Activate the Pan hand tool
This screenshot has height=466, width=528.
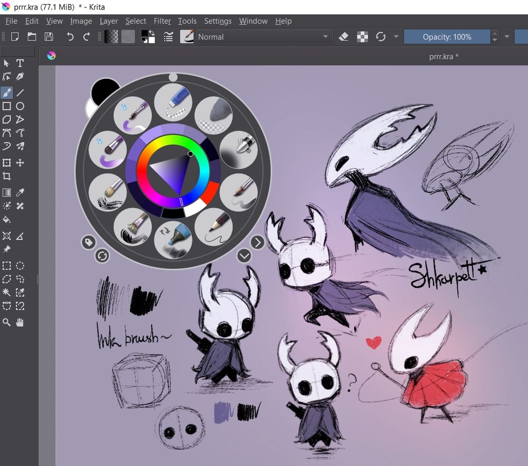pos(20,322)
